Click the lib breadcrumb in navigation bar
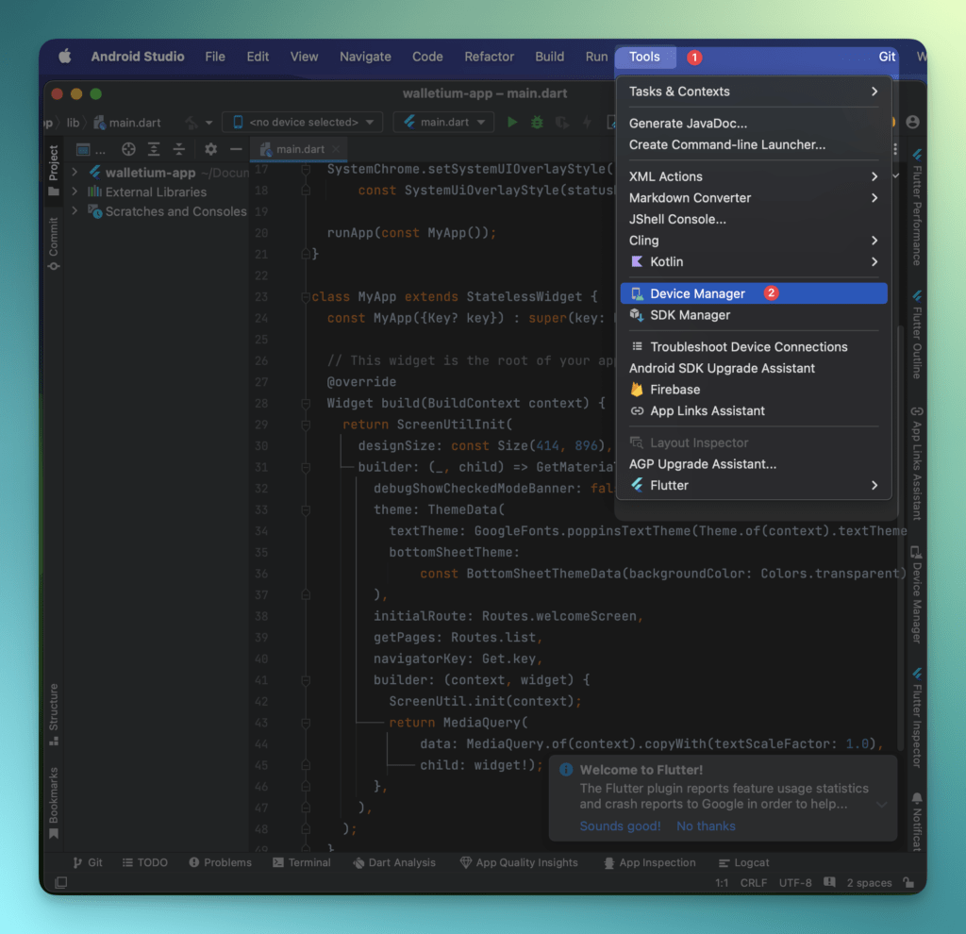The height and width of the screenshot is (934, 966). [x=73, y=123]
